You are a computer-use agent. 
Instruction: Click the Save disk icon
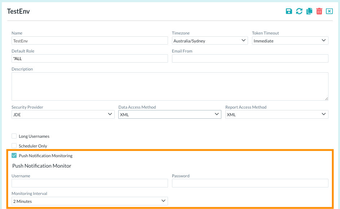tap(289, 11)
